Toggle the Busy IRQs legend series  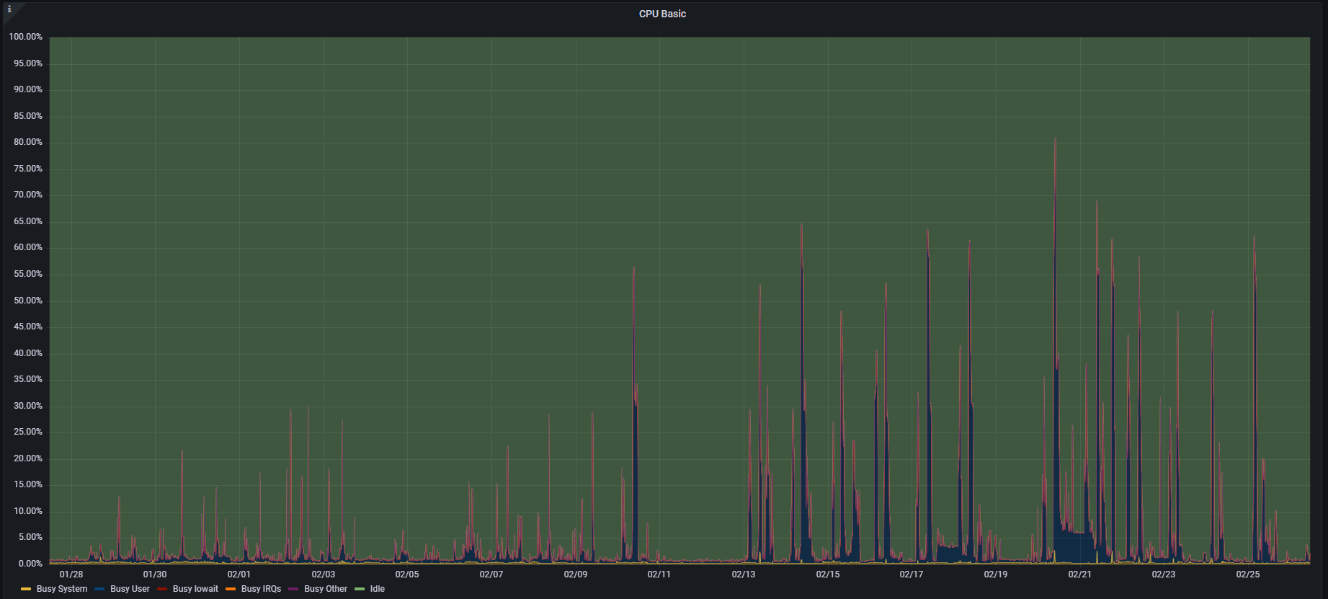261,589
